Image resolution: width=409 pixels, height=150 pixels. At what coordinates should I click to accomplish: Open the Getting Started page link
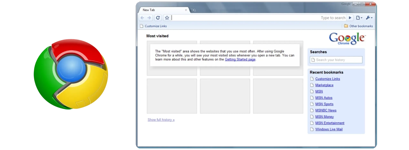click(x=240, y=59)
